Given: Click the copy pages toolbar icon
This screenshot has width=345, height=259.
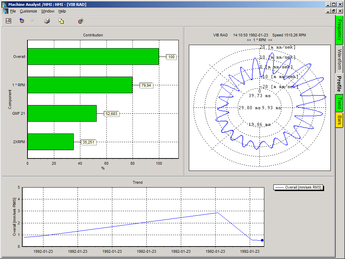Looking at the screenshot, I should (x=61, y=21).
